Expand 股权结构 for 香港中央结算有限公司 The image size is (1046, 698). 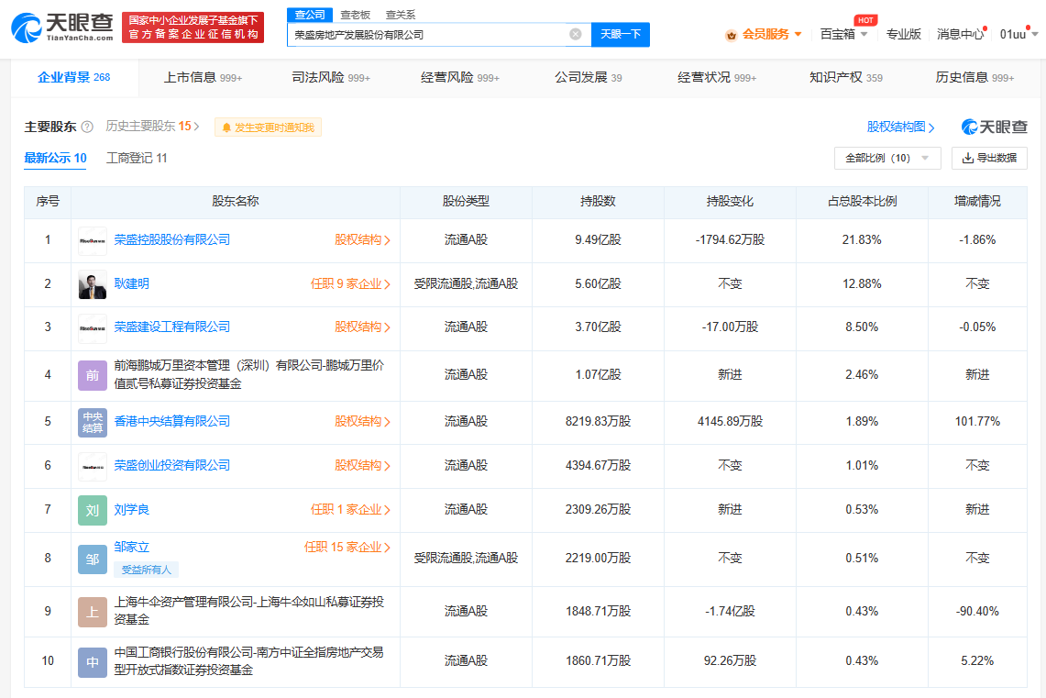(362, 422)
